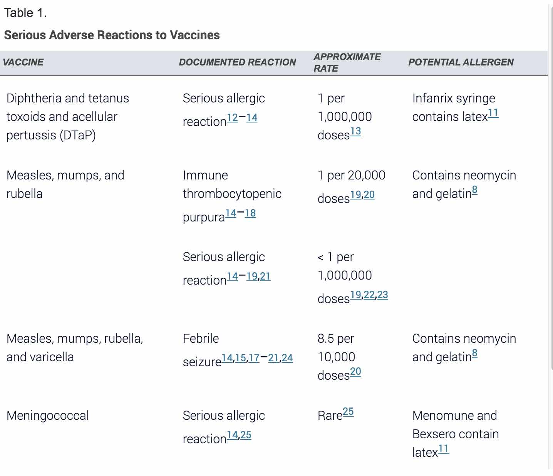Click the Potential Allergen column header

461,62
